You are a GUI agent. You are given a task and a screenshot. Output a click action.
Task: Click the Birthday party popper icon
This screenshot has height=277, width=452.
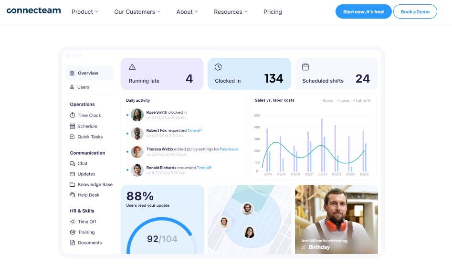tap(304, 247)
